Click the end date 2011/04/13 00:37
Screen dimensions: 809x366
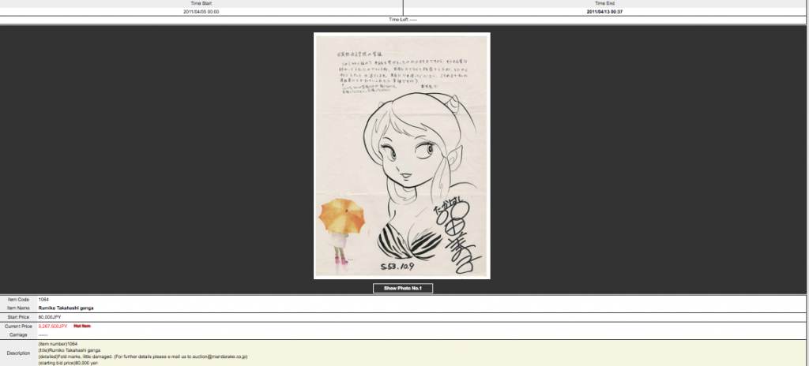click(604, 11)
